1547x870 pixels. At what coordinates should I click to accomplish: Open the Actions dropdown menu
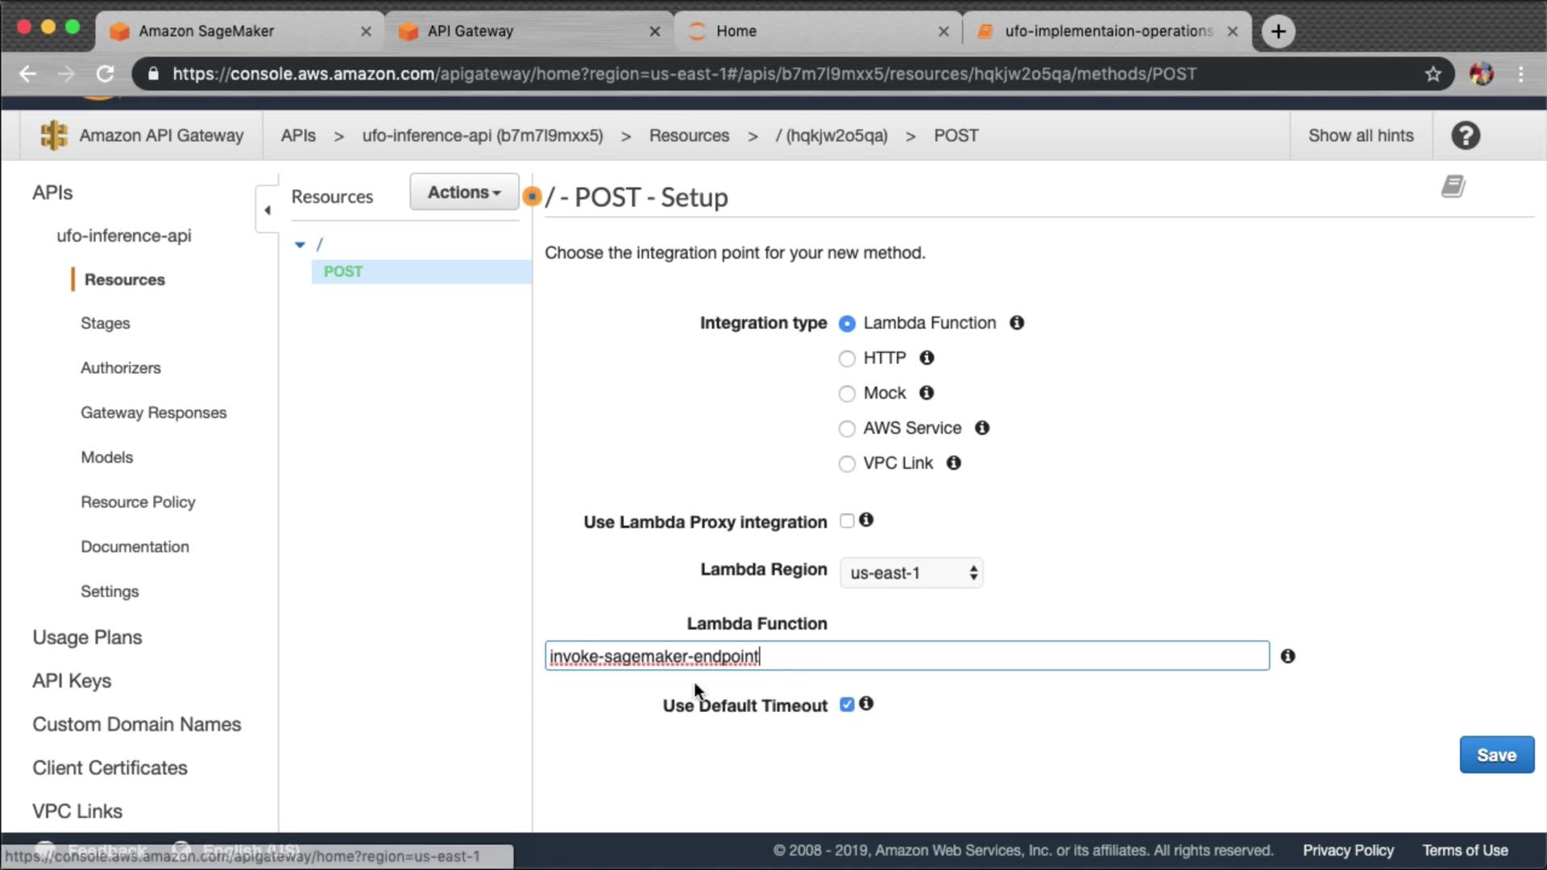coord(464,193)
